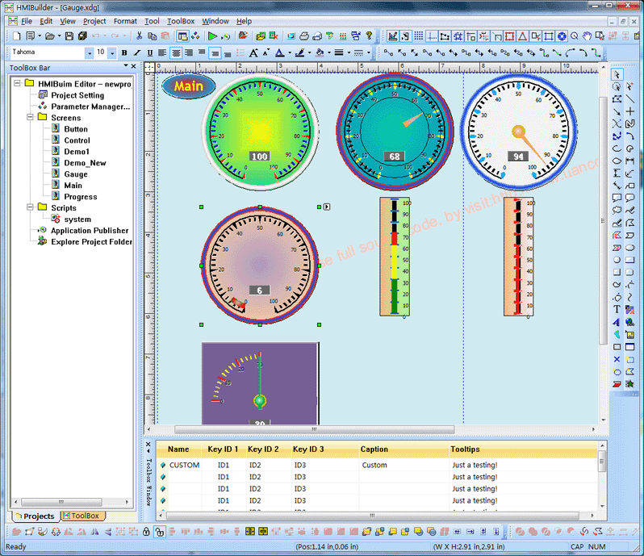Select the Text tool in right toolbox

point(617,309)
